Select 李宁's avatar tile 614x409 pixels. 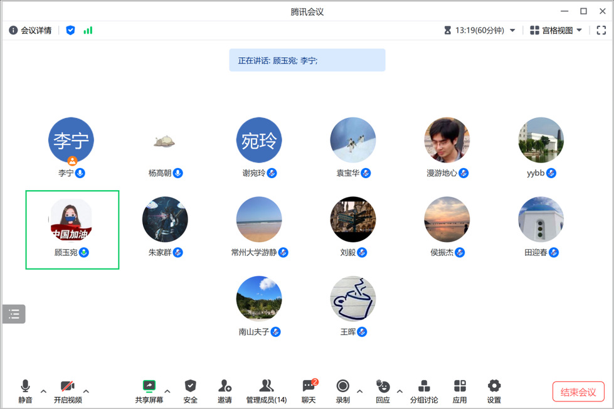pos(71,140)
